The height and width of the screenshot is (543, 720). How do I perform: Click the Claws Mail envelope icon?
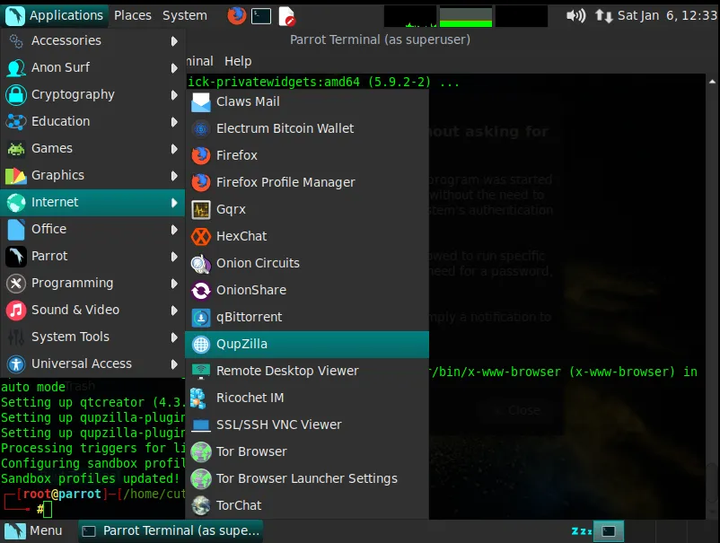click(x=201, y=102)
